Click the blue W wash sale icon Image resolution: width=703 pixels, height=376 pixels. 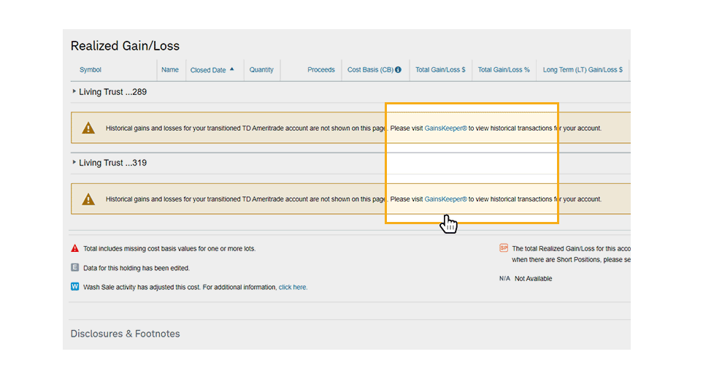(x=74, y=287)
